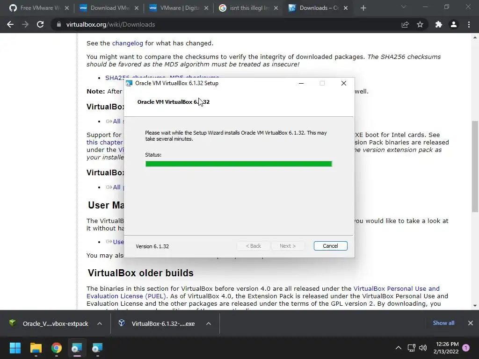Screen dimensions: 479x359
Task: Click the 'VirtualBox older builds' heading
Action: click(140, 273)
